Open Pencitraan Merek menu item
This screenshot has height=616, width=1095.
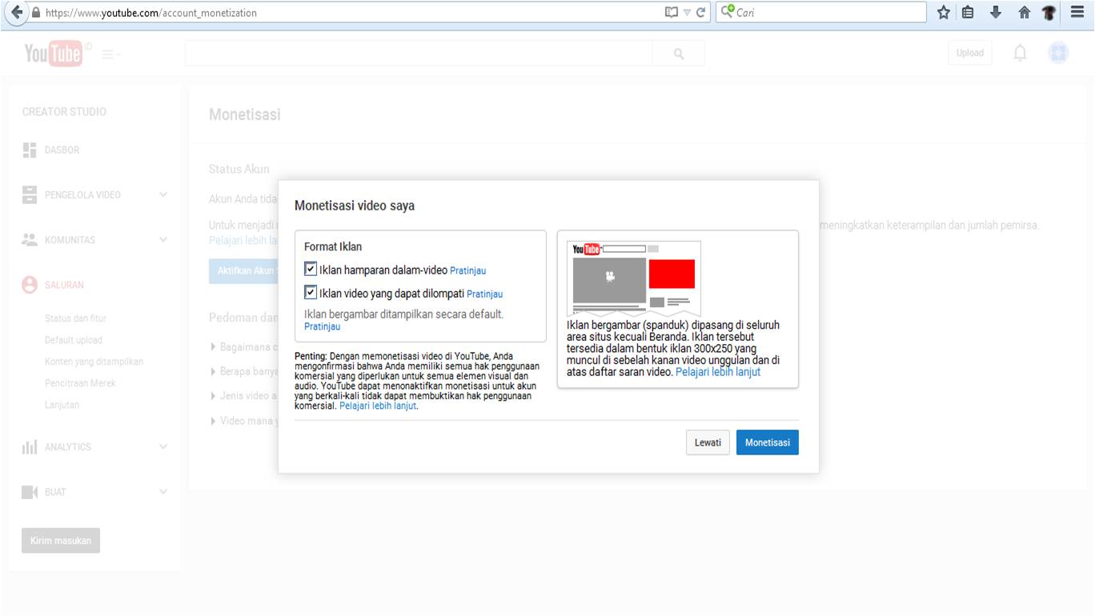[80, 383]
